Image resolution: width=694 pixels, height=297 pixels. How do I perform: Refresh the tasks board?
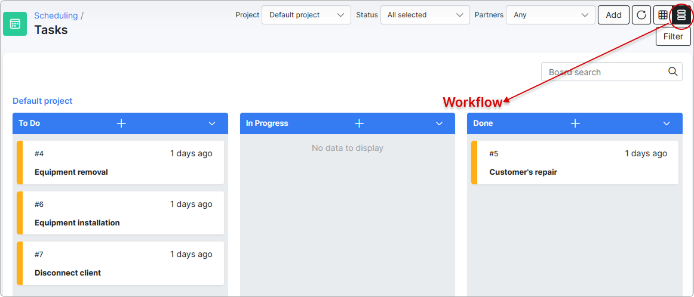(641, 15)
